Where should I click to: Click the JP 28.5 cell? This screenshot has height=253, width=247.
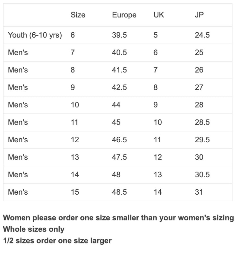coord(202,123)
